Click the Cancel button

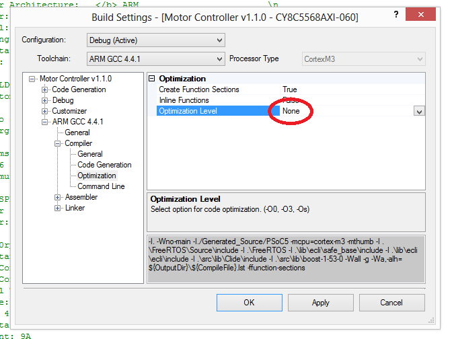click(391, 302)
